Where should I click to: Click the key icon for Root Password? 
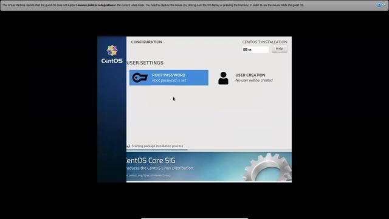[x=140, y=78]
